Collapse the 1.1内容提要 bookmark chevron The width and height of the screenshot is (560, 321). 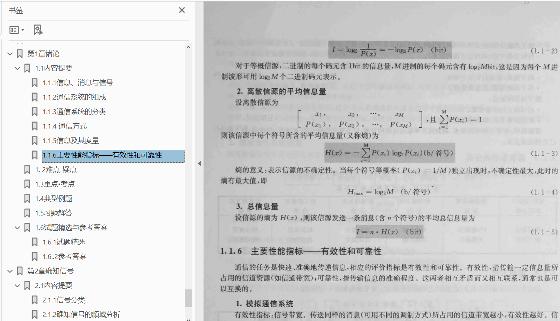pyautogui.click(x=17, y=68)
